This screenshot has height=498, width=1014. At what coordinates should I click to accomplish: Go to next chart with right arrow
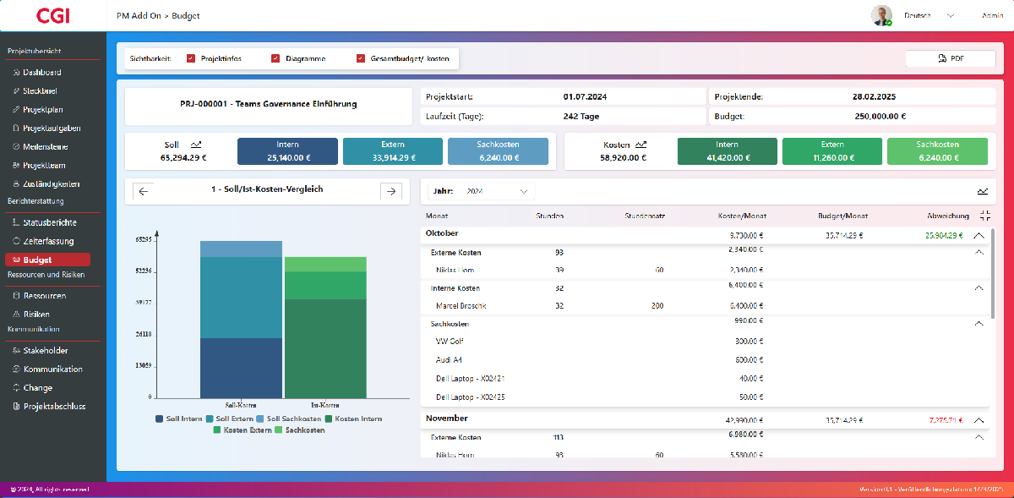click(390, 191)
